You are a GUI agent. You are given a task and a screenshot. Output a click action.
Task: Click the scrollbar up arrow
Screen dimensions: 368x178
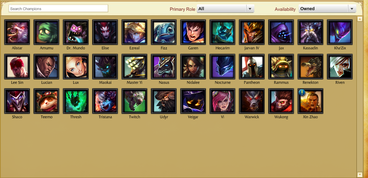[360, 19]
